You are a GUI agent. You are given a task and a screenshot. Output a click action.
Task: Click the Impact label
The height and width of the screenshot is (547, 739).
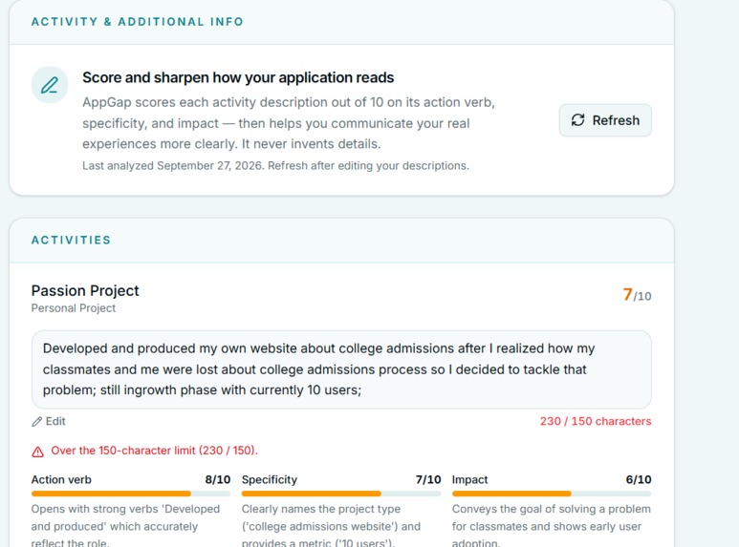point(470,479)
